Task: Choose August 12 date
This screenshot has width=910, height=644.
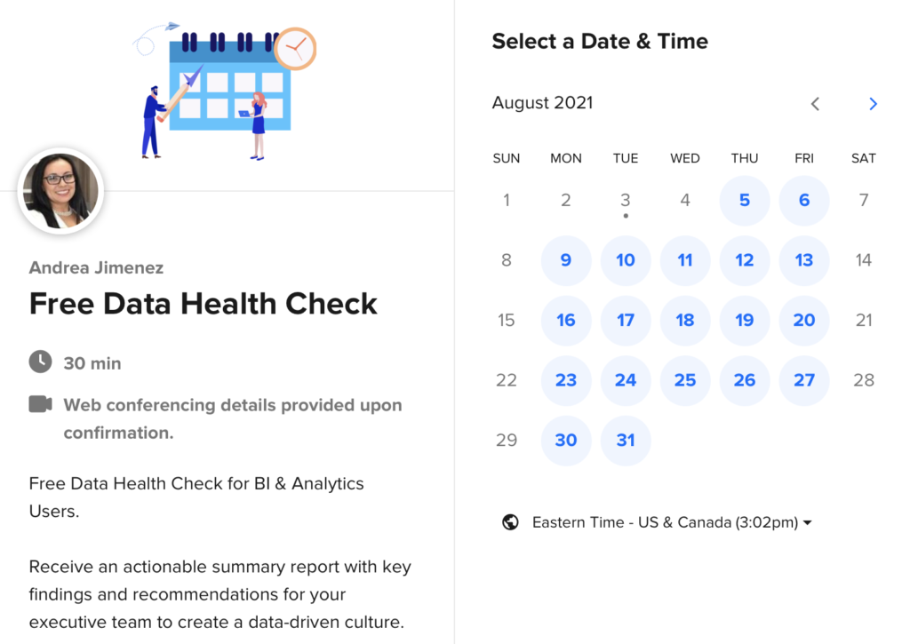Action: click(x=745, y=260)
